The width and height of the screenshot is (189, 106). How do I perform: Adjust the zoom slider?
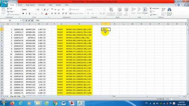pyautogui.click(x=172, y=99)
